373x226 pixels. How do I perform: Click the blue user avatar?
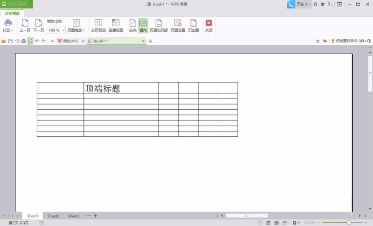pyautogui.click(x=291, y=4)
